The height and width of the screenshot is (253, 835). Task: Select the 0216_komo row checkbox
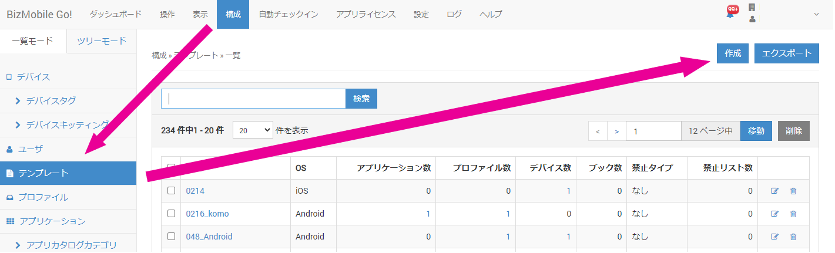[171, 214]
